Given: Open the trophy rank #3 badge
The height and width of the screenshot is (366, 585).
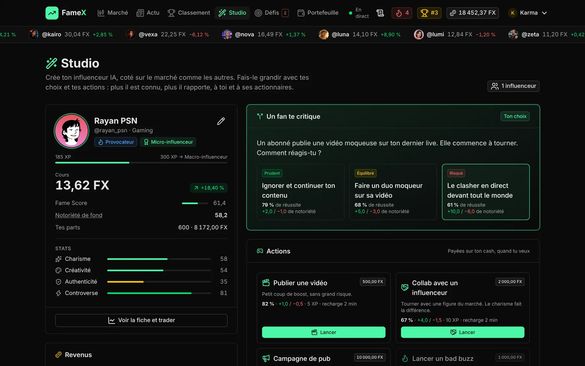Looking at the screenshot, I should (x=429, y=13).
